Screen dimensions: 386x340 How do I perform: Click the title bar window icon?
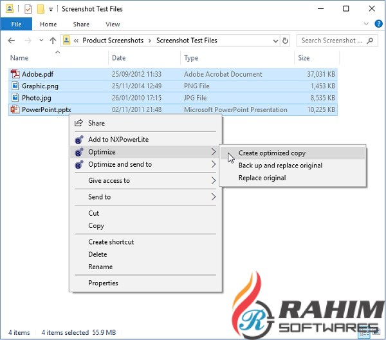[x=10, y=8]
